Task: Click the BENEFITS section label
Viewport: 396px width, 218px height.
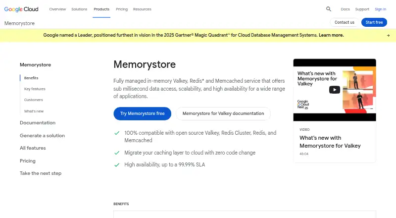Action: 121,204
